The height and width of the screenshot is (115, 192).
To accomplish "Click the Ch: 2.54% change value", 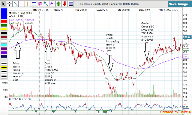I will 145,10.
